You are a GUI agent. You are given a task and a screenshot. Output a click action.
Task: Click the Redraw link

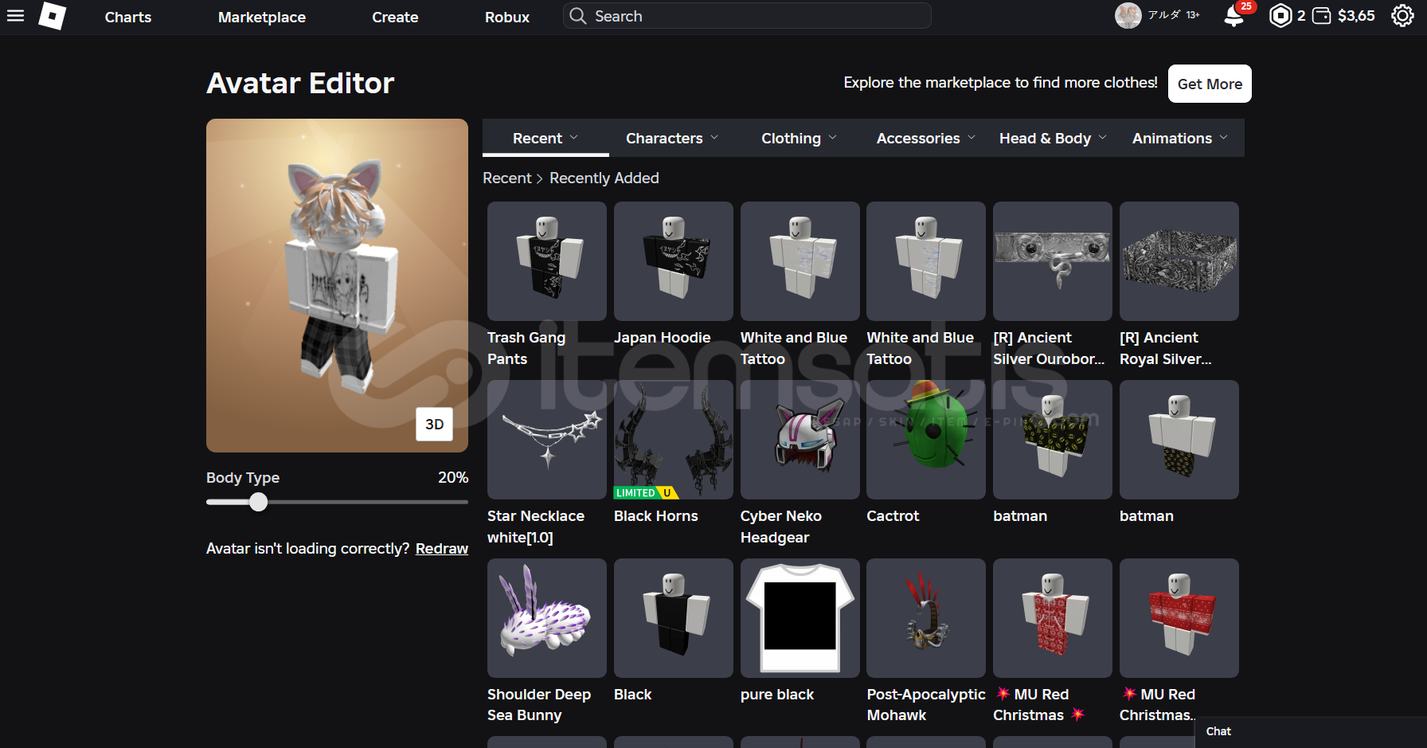(x=442, y=549)
